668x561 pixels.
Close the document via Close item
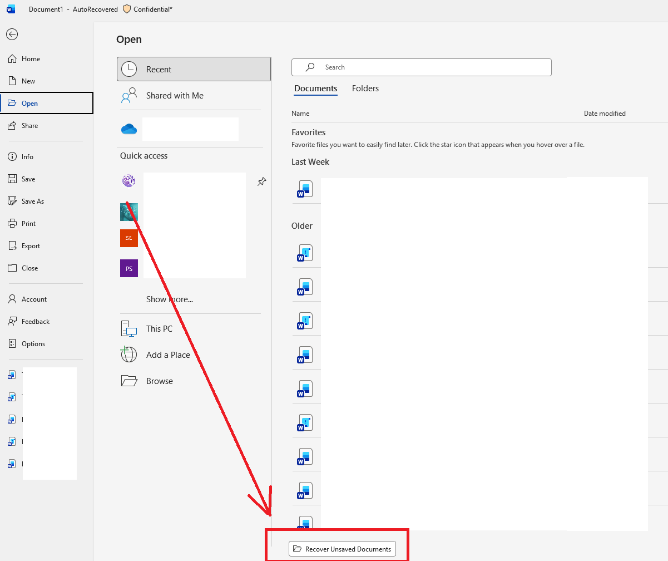[47, 268]
